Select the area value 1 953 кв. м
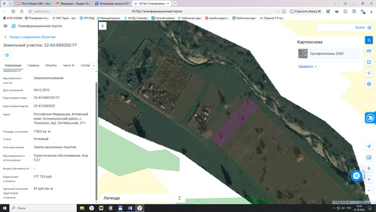Screen dimensions: 376x212 (42, 131)
